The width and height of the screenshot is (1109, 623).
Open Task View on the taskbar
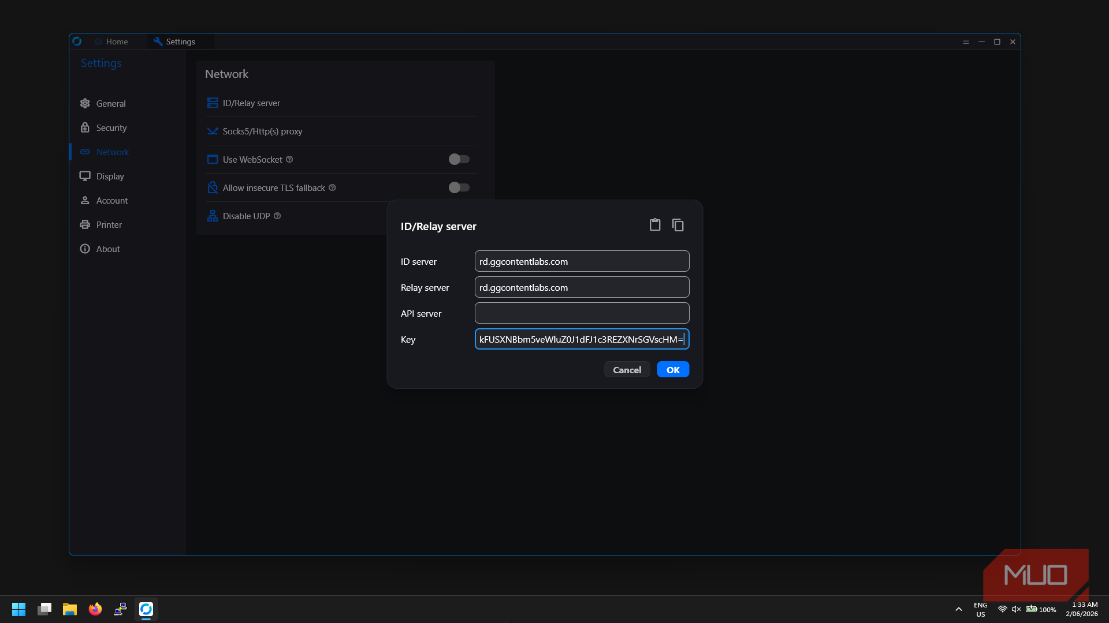pos(44,609)
